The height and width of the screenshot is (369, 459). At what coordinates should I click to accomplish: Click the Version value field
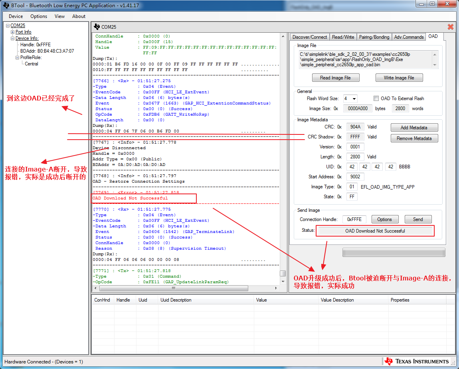point(355,147)
